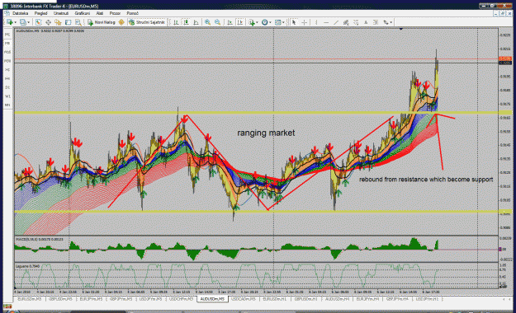Screen dimensions: 516x313
Task: Expand the arrows tool dropdown
Action: 391,22
